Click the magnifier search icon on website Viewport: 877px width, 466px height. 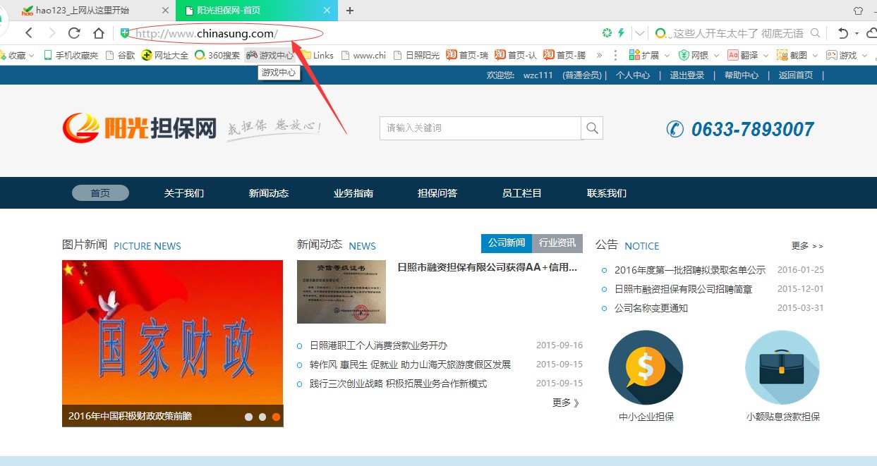[x=592, y=128]
